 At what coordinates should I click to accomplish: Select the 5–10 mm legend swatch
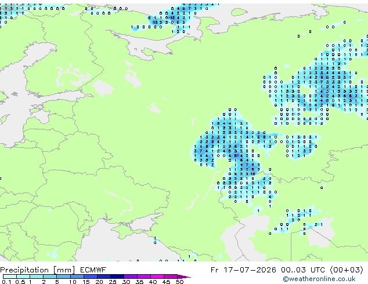pos(63,276)
